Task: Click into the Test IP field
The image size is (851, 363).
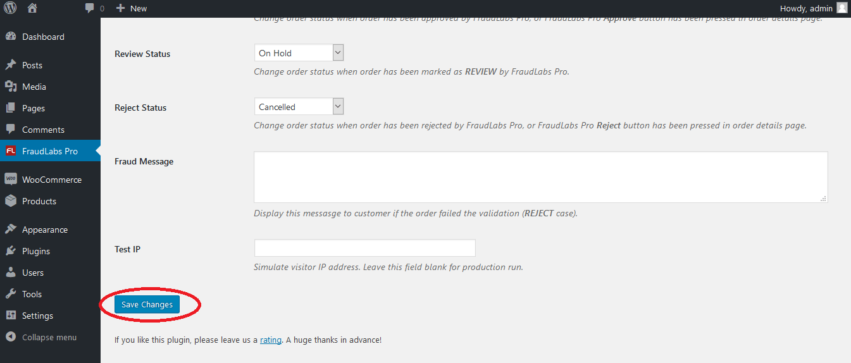Action: point(364,248)
